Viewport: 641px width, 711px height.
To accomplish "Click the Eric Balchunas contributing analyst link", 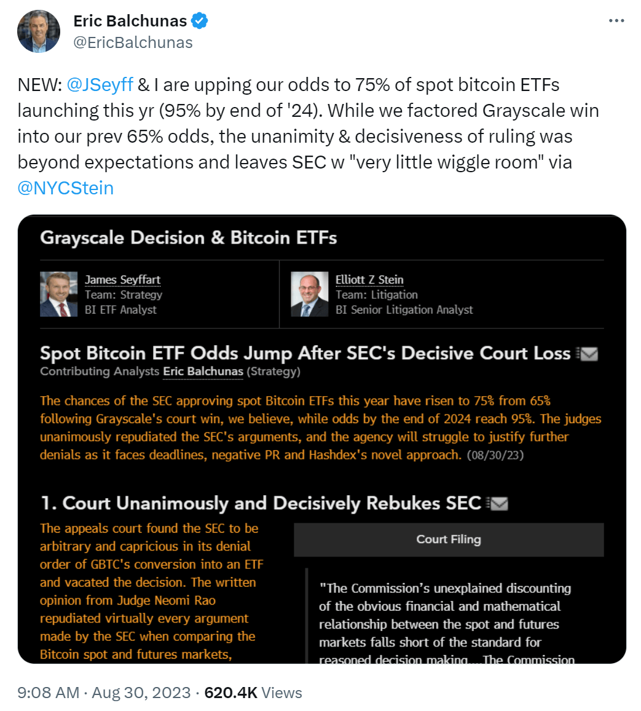I will [203, 371].
